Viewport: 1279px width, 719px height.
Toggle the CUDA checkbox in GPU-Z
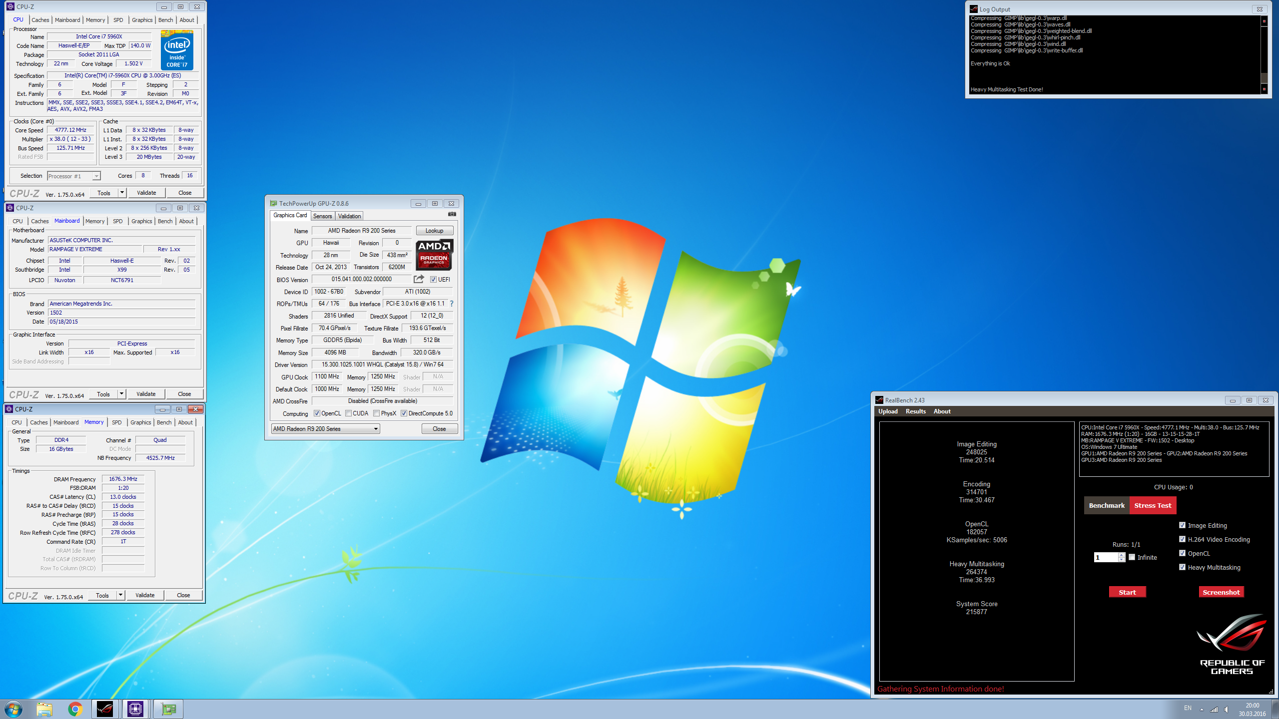coord(348,413)
